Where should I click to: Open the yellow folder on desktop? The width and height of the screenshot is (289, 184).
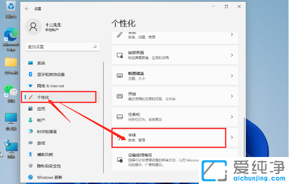(11, 66)
